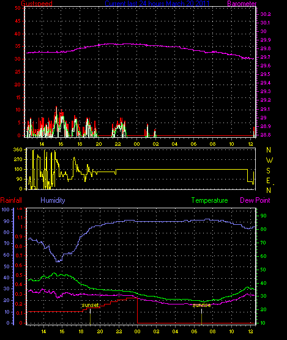Click the blue 50 on the humidity axis
The image size is (287, 340).
click(7, 266)
